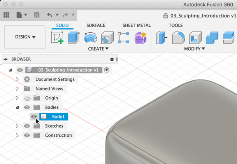Viewport: 237px width, 164px height.
Task: Open the redo history dropdown arrow
Action: coord(73,15)
